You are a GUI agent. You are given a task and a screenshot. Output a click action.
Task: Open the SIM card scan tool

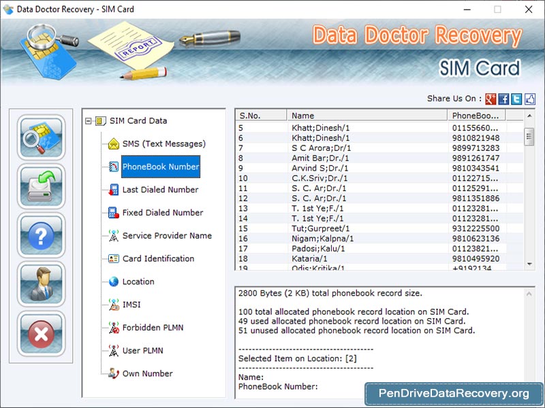point(41,138)
